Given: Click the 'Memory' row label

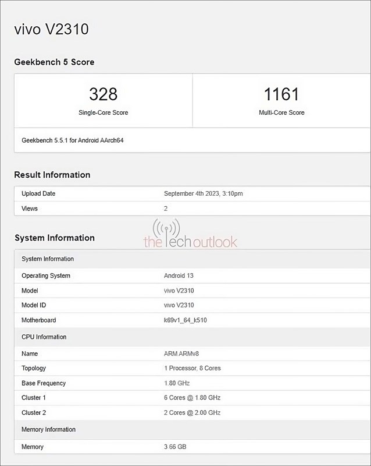Looking at the screenshot, I should [33, 447].
